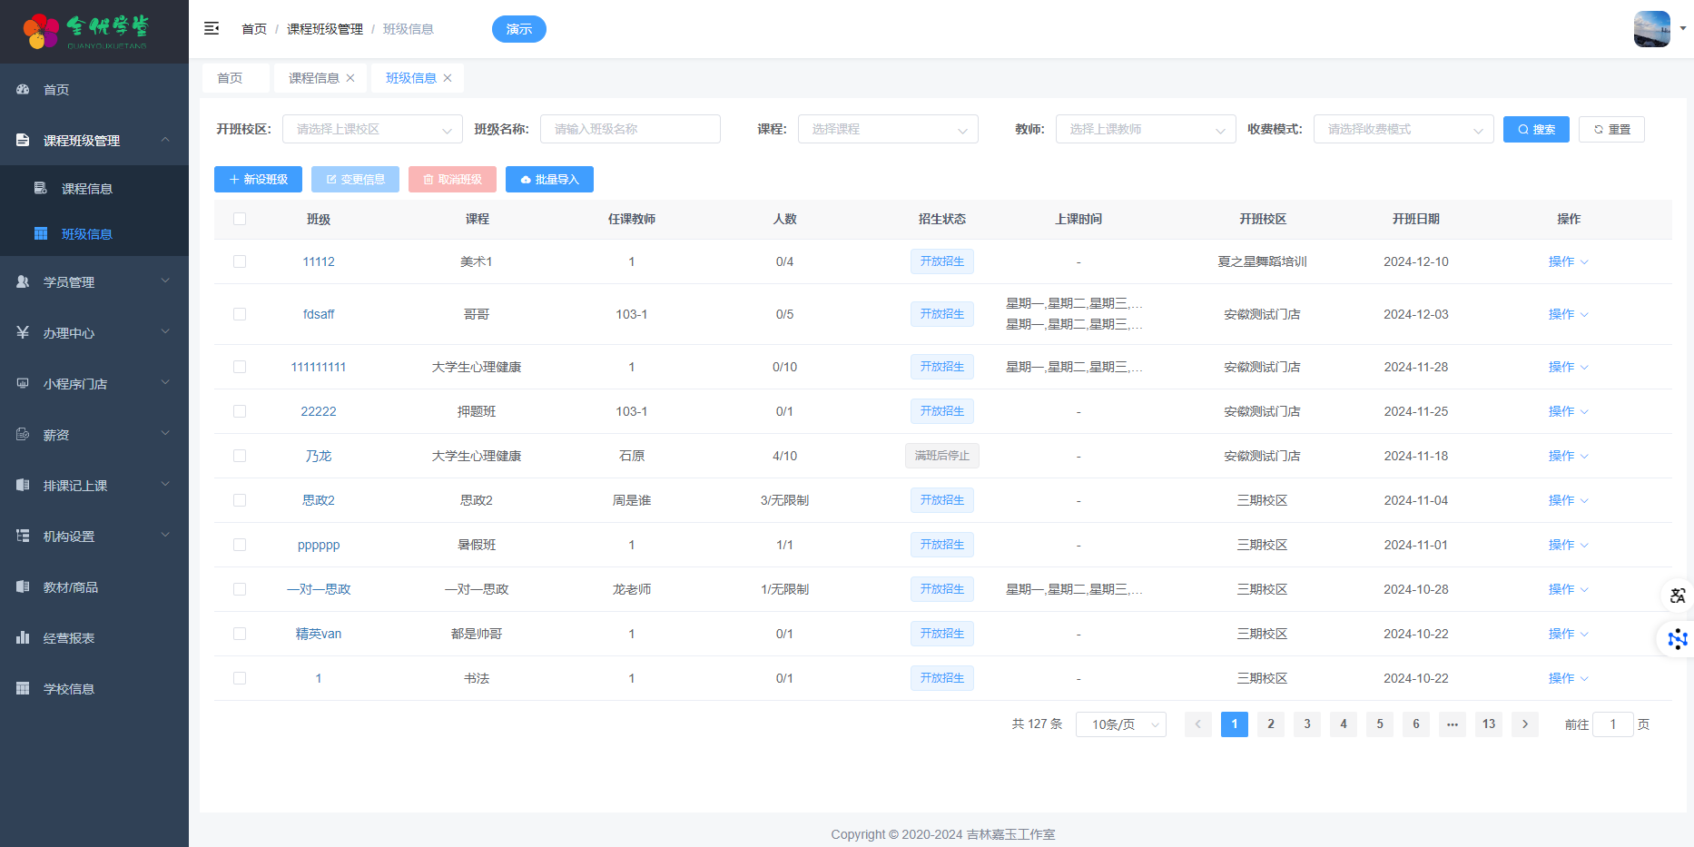Select the checkbox for class 乃龙
The image size is (1694, 847).
click(240, 456)
